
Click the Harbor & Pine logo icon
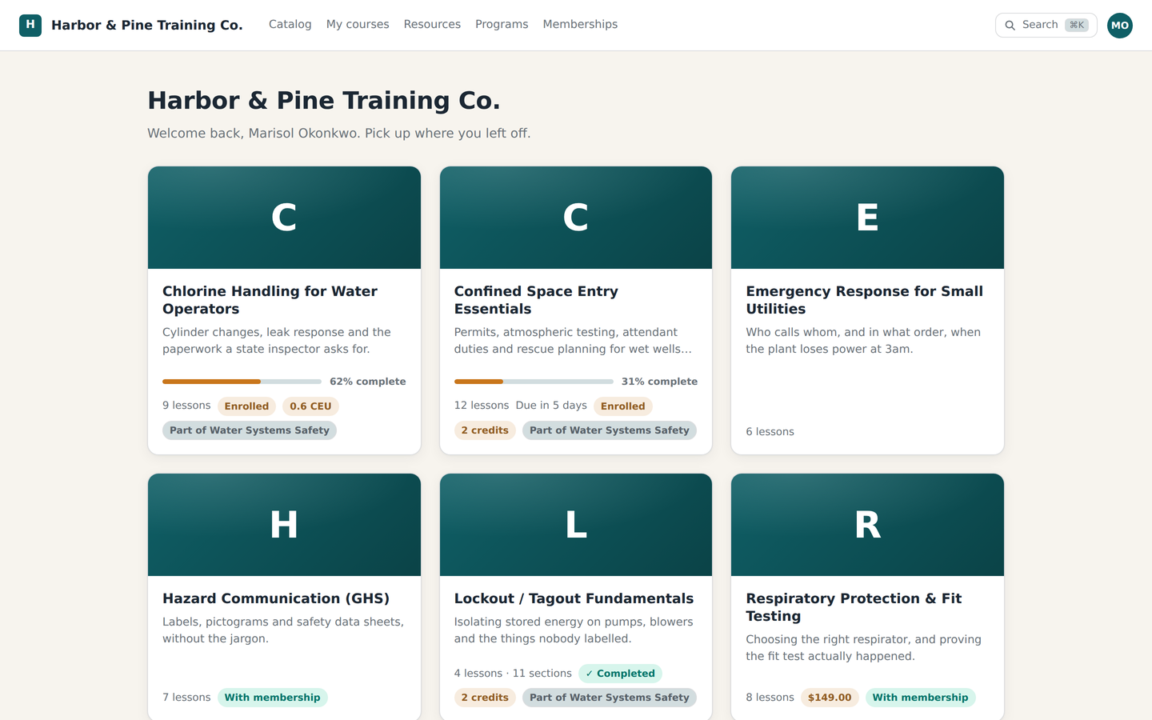point(30,25)
